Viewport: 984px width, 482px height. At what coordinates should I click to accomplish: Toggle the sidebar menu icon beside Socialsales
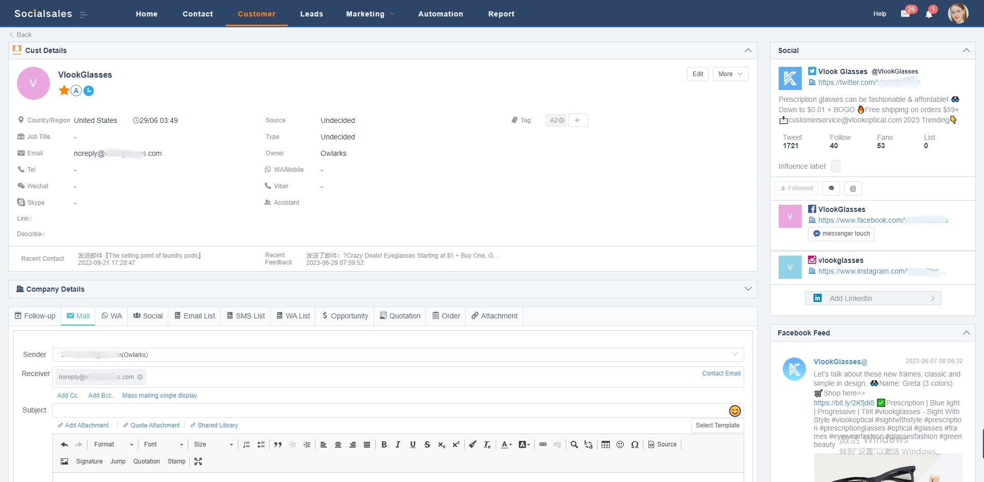click(84, 14)
